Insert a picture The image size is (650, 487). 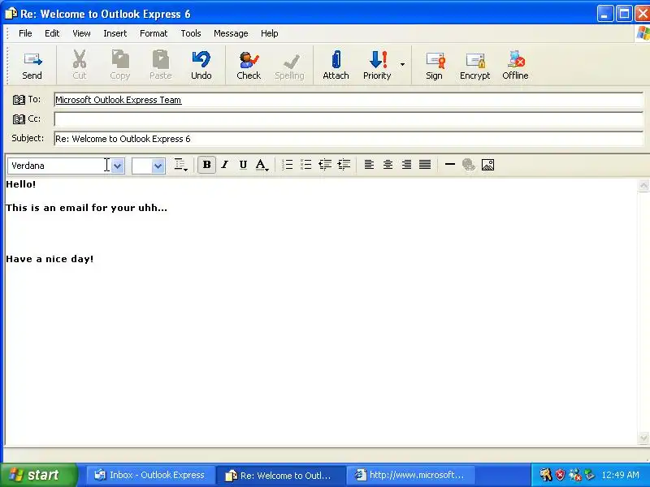(488, 165)
